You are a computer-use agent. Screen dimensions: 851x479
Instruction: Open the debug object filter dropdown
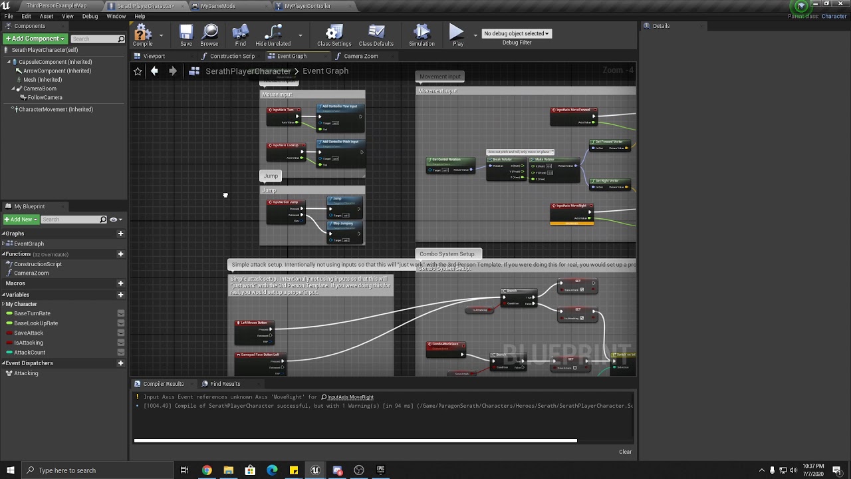click(517, 33)
